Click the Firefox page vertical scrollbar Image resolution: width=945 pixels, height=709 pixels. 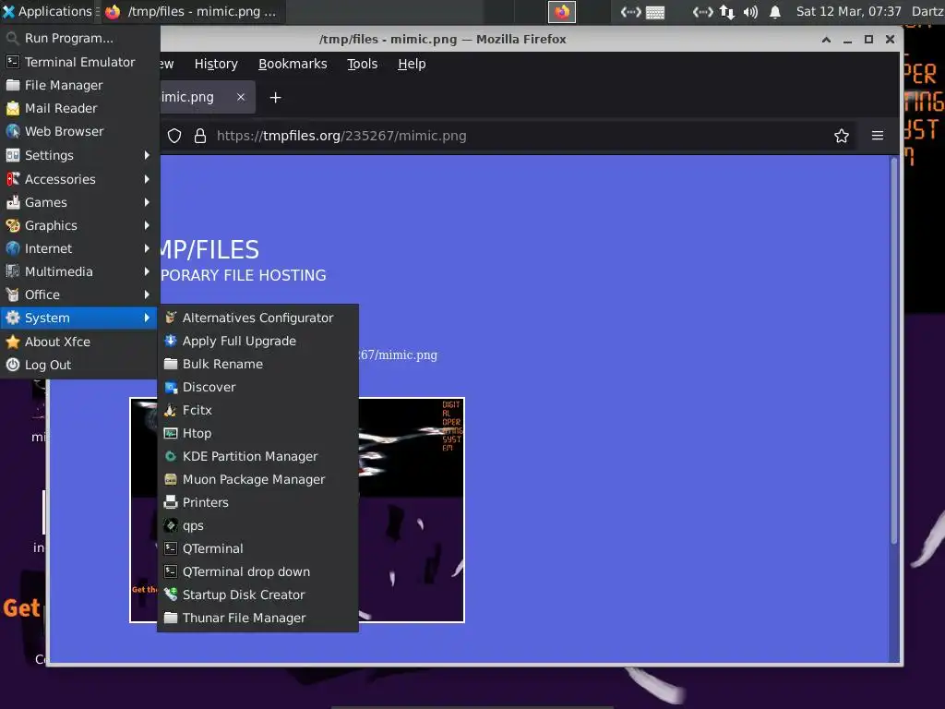(893, 350)
